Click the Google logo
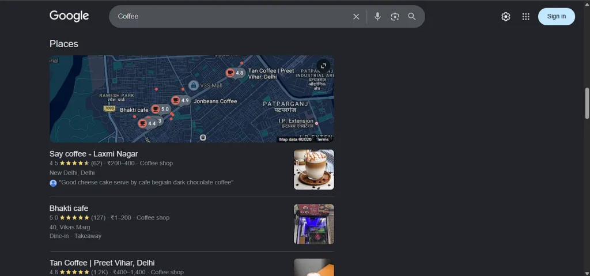 [x=69, y=16]
